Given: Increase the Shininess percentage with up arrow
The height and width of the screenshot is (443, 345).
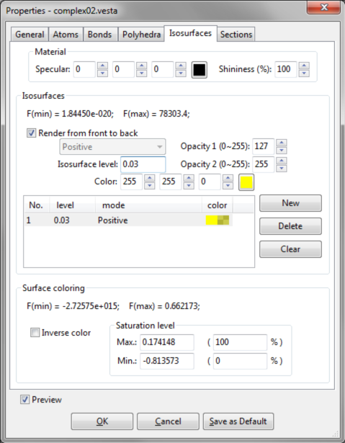Looking at the screenshot, I should (x=304, y=66).
